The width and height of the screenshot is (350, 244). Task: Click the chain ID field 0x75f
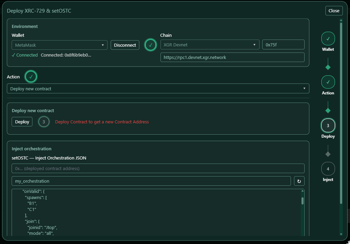click(x=283, y=45)
